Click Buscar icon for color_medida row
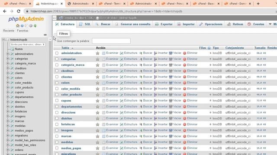 pos(141,89)
